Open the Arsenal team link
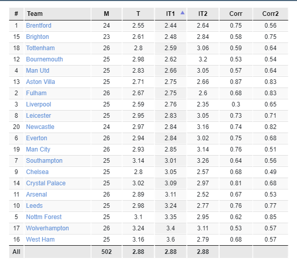This screenshot has width=297, height=280. [x=36, y=195]
